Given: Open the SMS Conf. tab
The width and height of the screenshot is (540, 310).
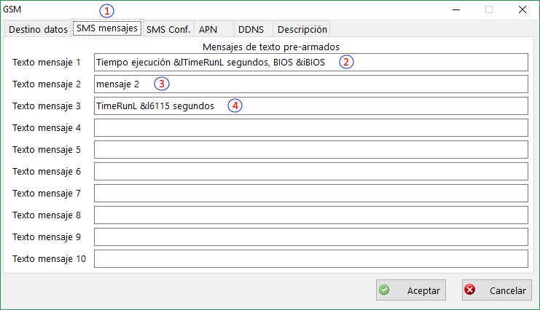Looking at the screenshot, I should click(x=168, y=30).
